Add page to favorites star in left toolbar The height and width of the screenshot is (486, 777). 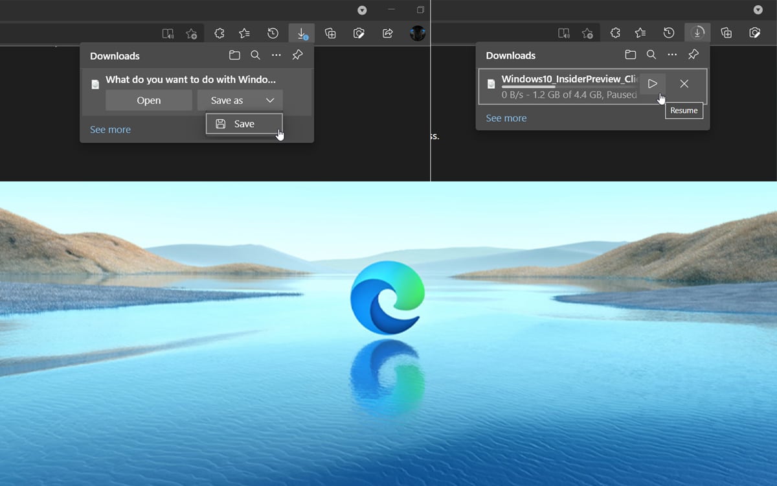pos(191,34)
